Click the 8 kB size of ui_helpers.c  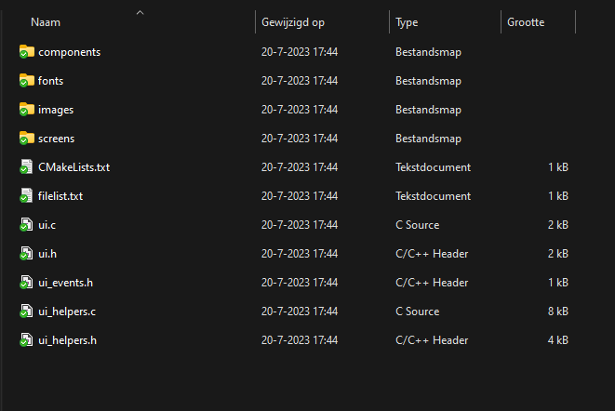point(558,312)
